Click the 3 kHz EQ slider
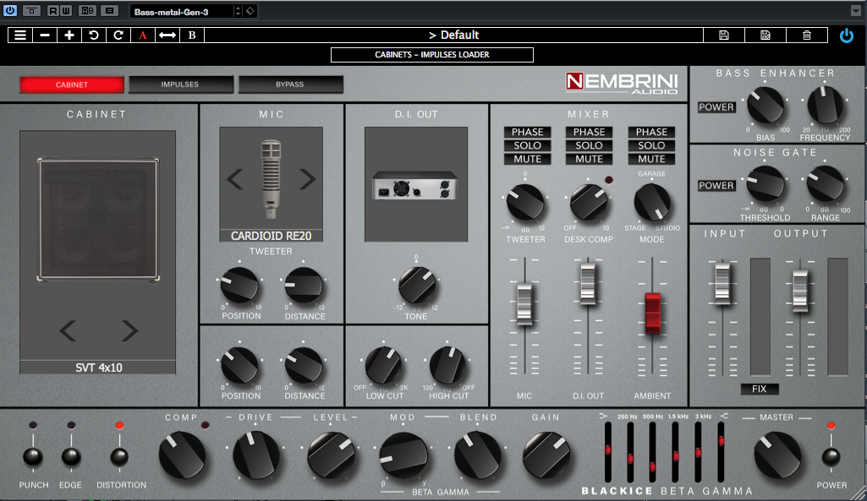 [698, 452]
